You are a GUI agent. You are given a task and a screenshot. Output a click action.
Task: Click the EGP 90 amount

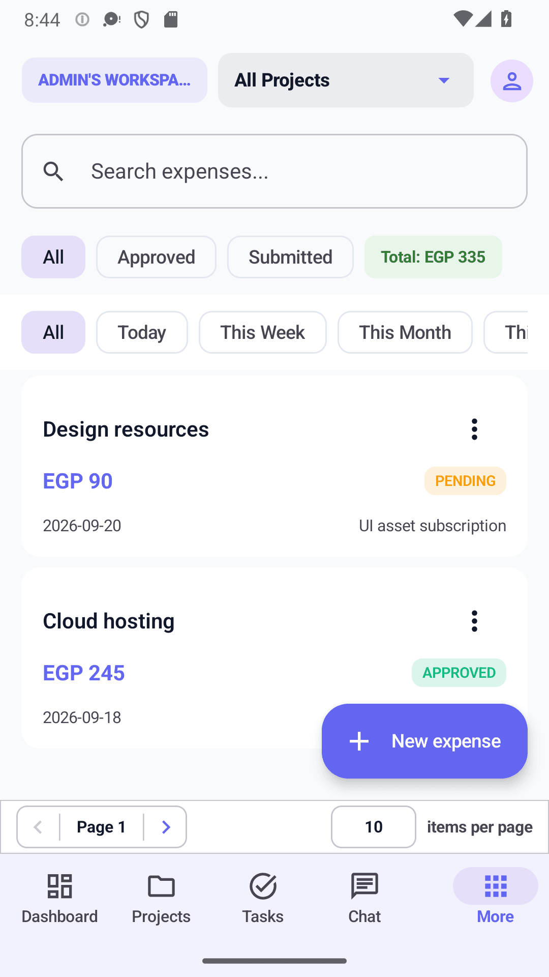(x=78, y=481)
